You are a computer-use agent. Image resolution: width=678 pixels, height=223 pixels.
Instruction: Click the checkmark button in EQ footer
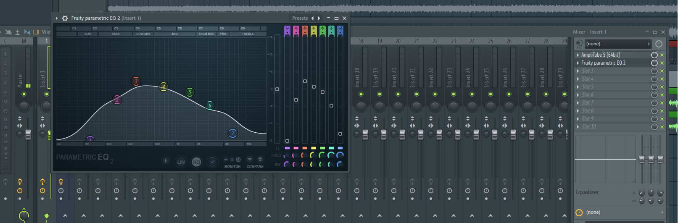point(212,162)
